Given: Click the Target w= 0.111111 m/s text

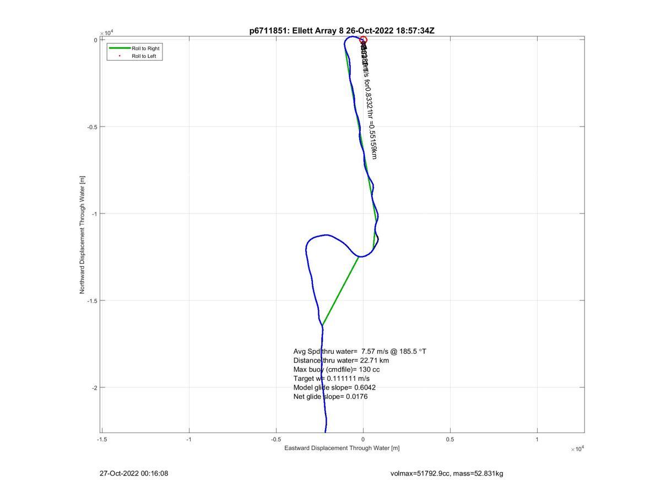Looking at the screenshot, I should point(332,379).
